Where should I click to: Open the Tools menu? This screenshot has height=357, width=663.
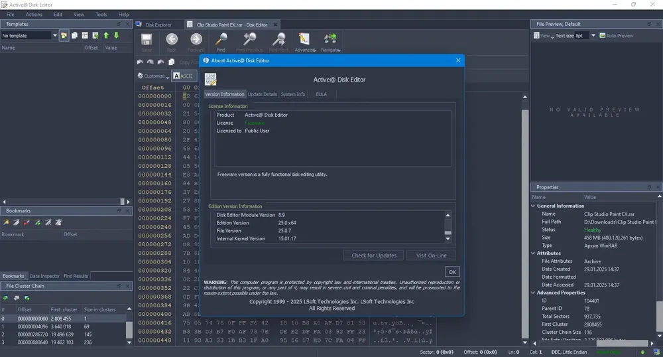(101, 15)
